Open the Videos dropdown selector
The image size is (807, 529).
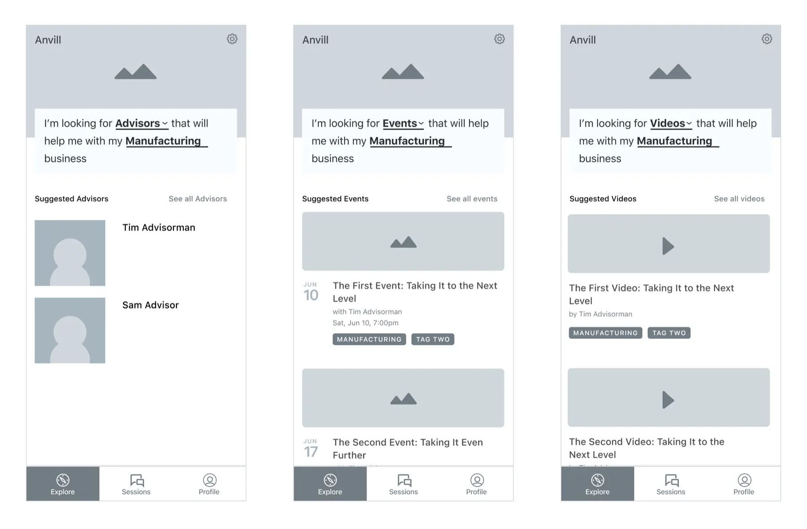coord(671,124)
